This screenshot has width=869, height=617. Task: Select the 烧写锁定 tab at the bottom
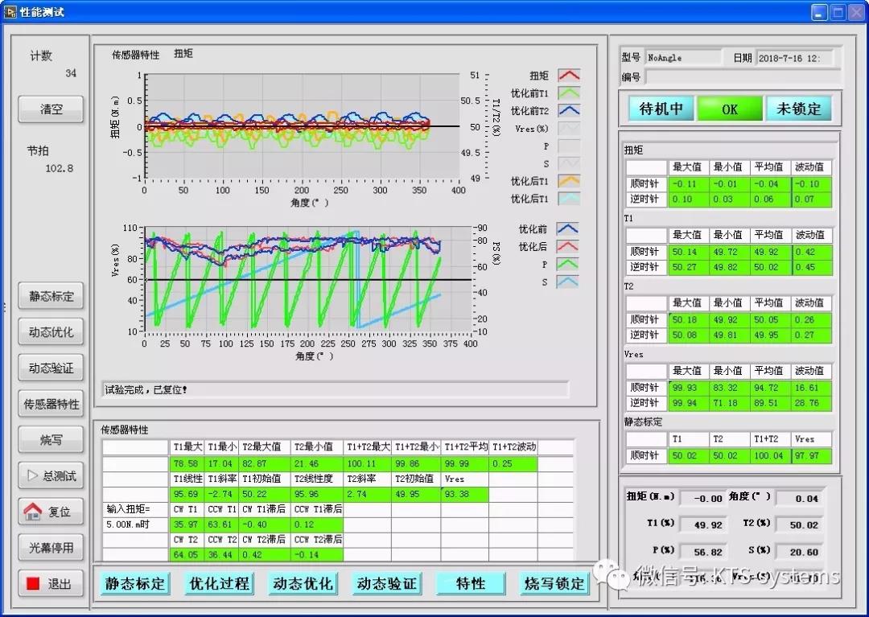554,583
